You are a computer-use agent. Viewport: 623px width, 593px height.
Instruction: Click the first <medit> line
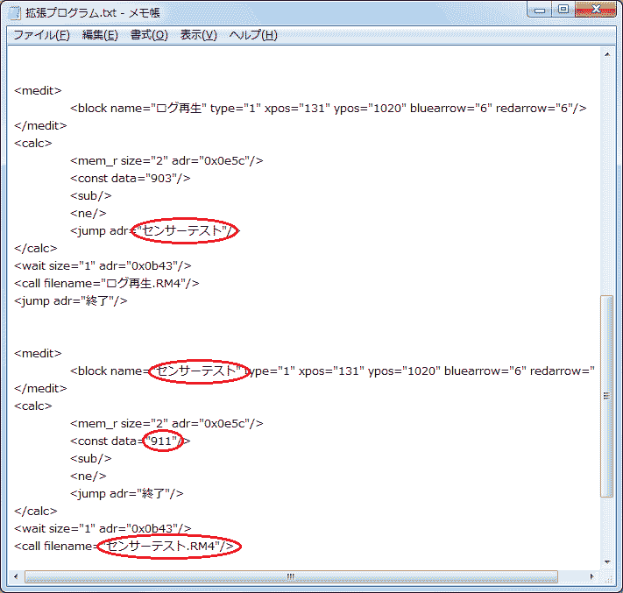click(x=39, y=90)
